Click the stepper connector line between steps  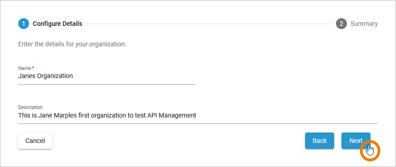pyautogui.click(x=209, y=24)
